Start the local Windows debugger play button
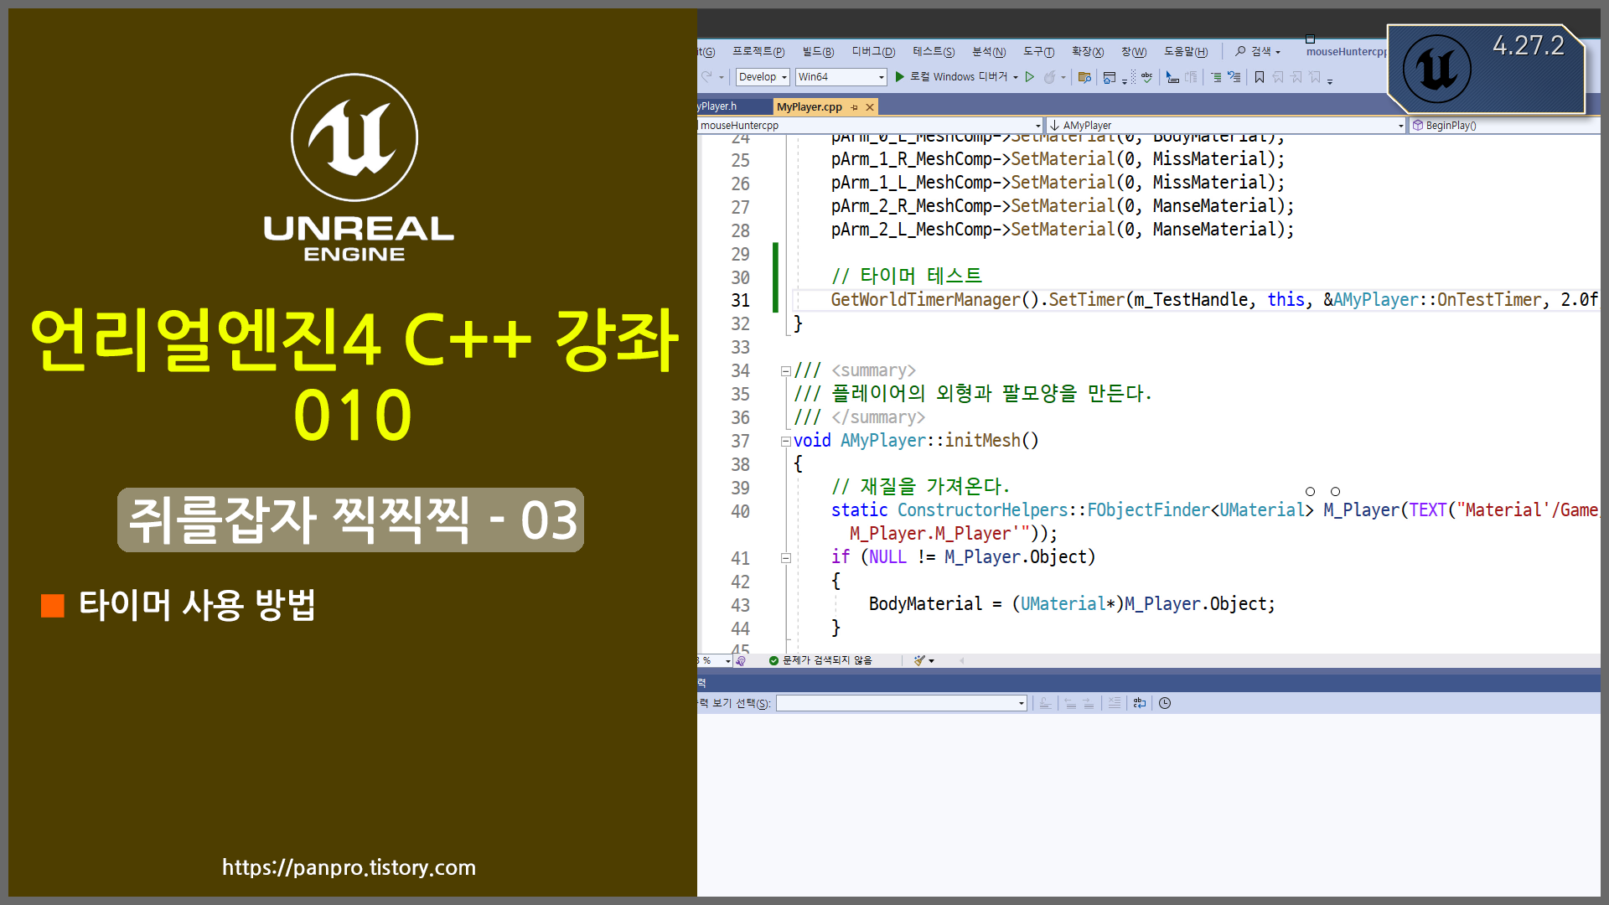 point(899,76)
